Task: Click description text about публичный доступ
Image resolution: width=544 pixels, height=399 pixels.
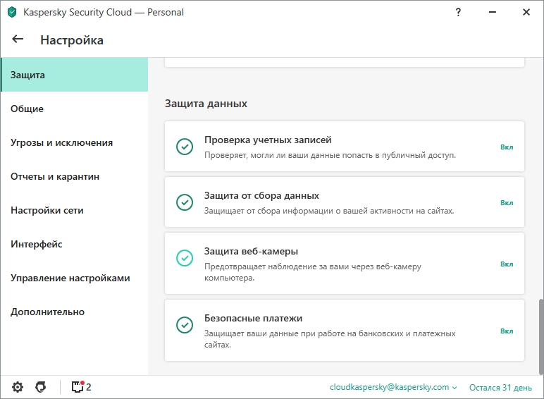Action: click(330, 155)
